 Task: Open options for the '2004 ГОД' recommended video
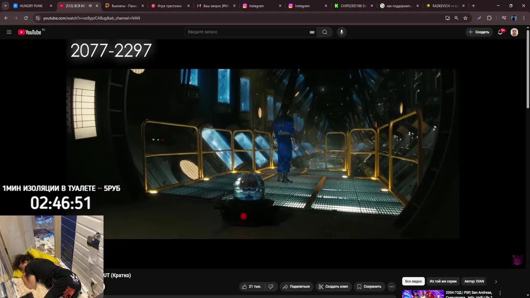click(x=500, y=293)
